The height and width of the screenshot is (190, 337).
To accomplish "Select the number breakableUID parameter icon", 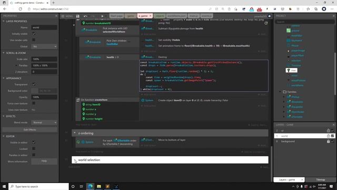I will tap(84, 23).
